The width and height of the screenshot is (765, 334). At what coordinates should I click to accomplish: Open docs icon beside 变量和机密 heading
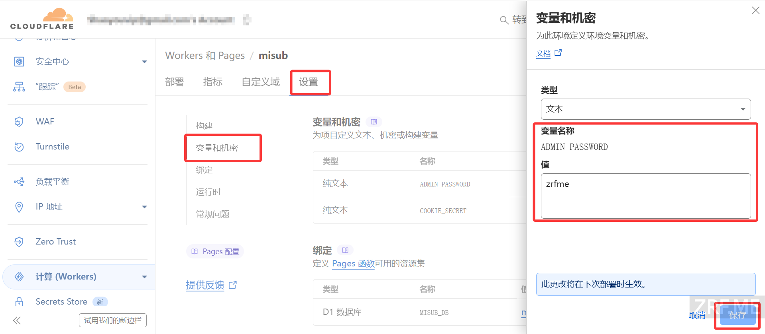point(374,122)
